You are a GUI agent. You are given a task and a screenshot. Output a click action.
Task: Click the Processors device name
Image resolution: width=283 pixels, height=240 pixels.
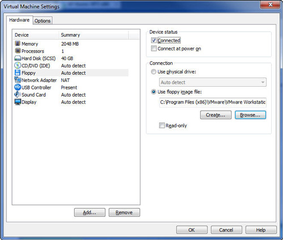pos(33,51)
